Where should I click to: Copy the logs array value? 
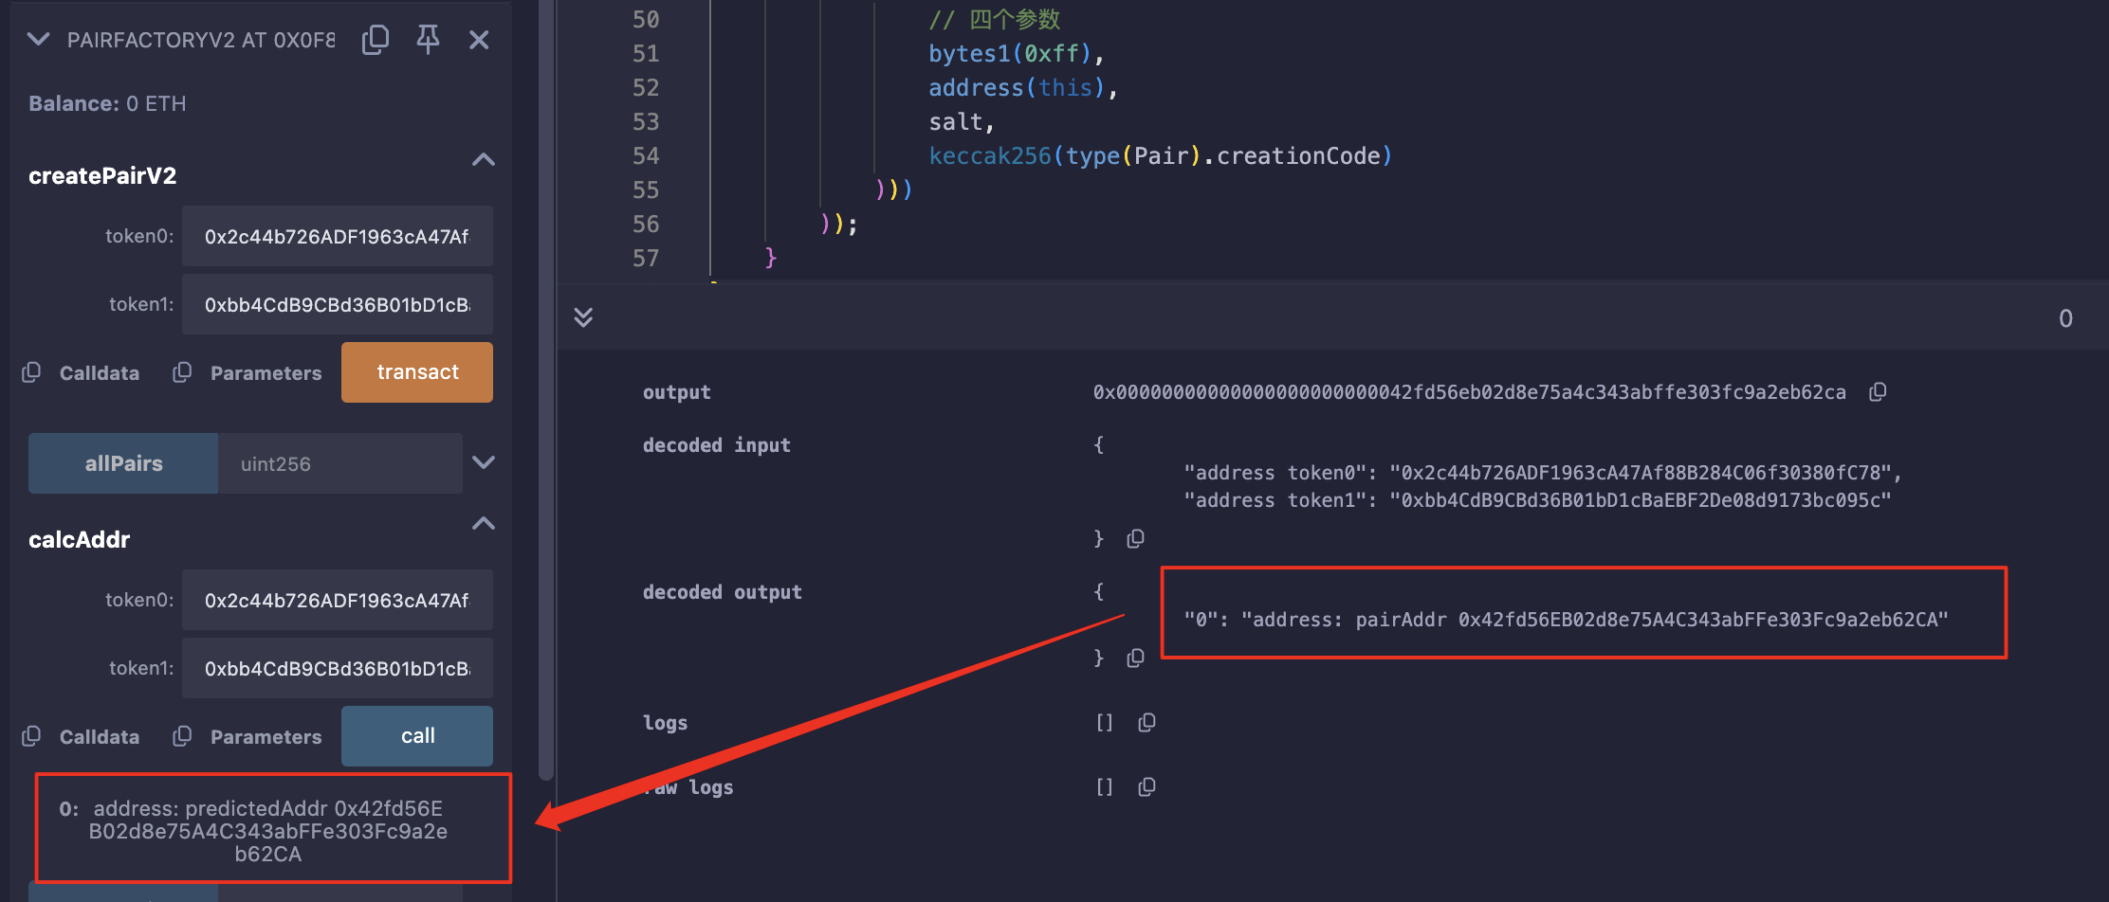1146,723
